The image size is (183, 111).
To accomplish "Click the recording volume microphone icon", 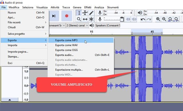I will (100, 19).
